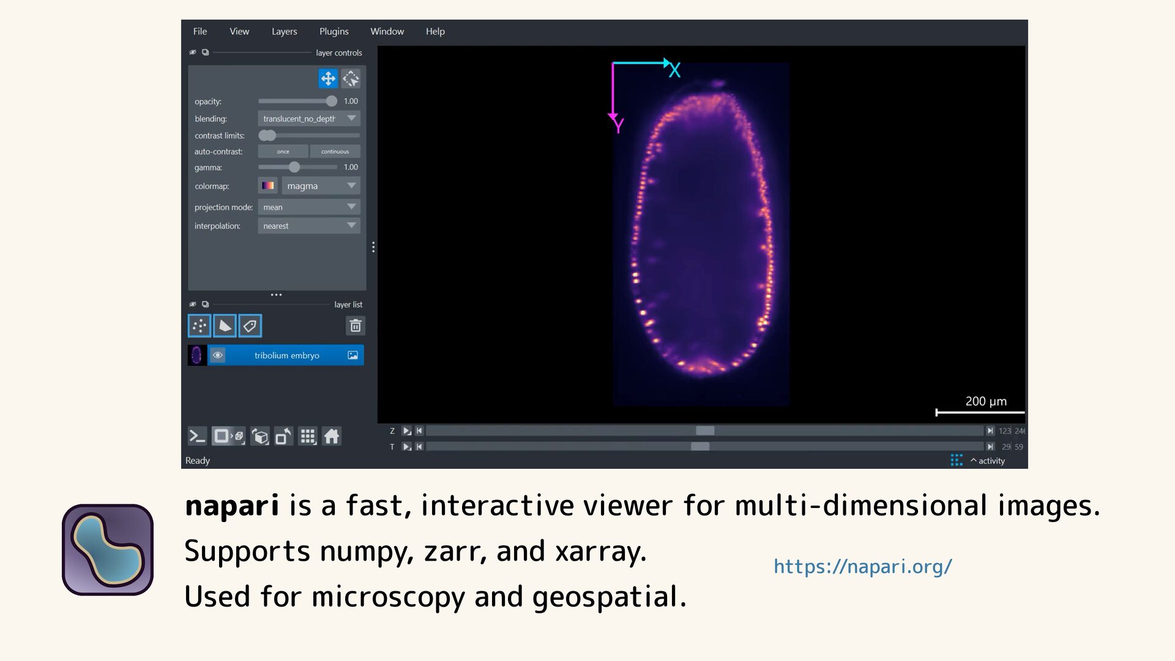Click the activity grid indicator icon
Viewport: 1175px width, 661px height.
(957, 460)
